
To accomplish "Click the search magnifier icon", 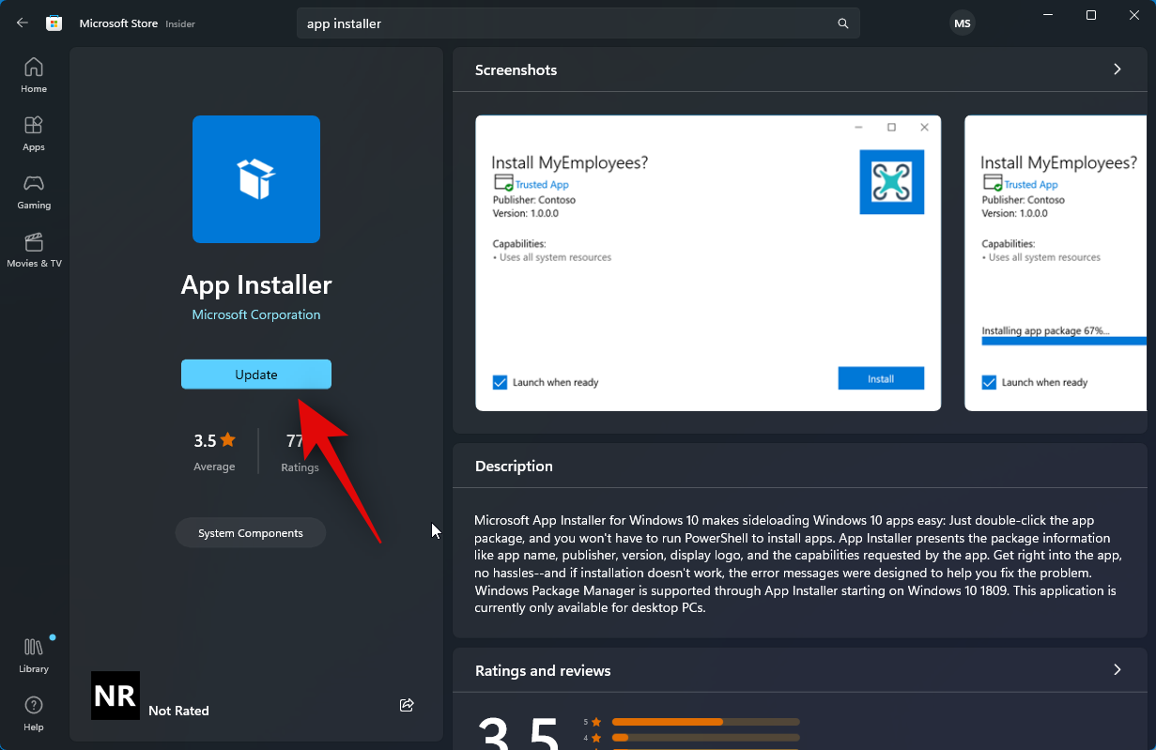I will click(843, 23).
